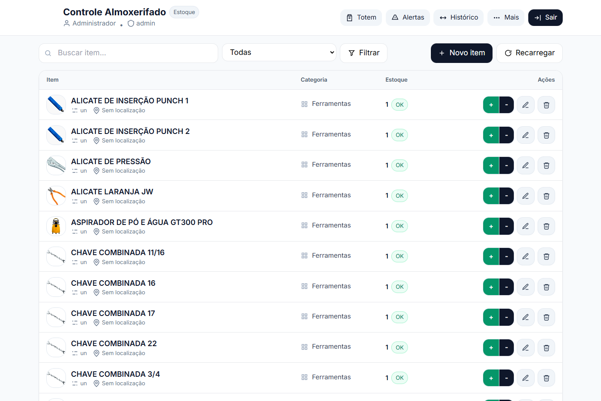
Task: Open the Todas category dropdown
Action: click(x=279, y=53)
